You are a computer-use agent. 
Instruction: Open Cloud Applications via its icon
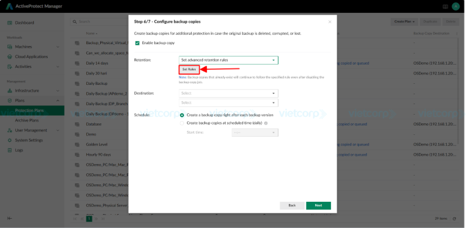coord(9,56)
